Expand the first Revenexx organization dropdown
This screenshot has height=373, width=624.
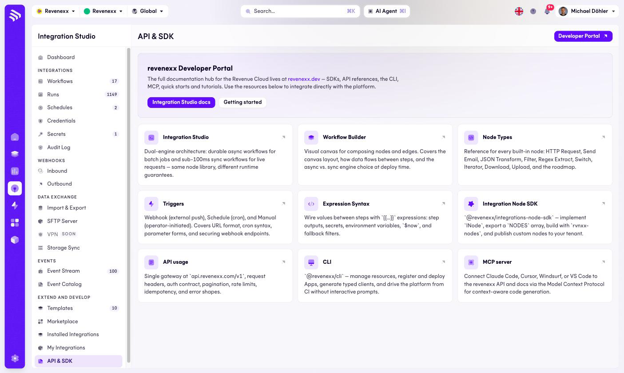(x=56, y=11)
